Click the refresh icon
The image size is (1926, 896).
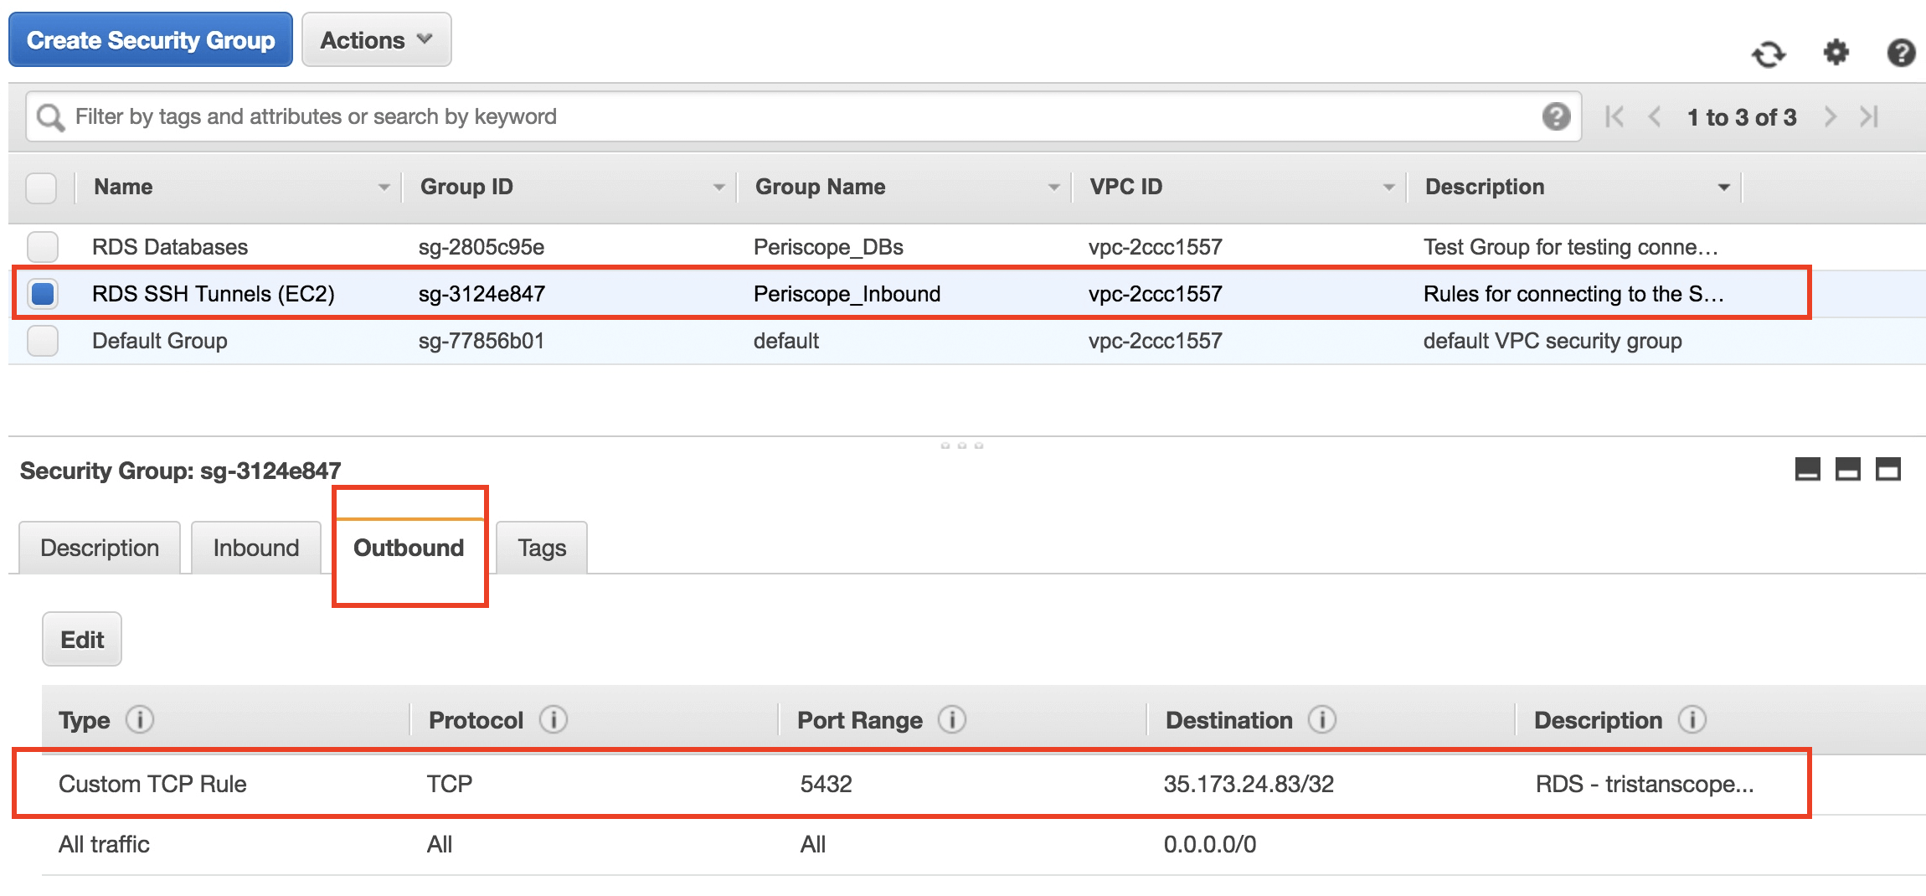[1769, 54]
